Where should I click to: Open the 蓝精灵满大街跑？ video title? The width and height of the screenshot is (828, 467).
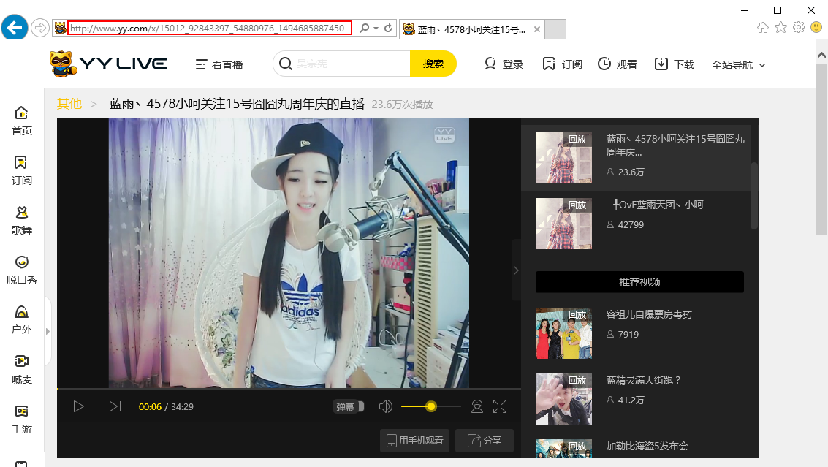tap(644, 380)
